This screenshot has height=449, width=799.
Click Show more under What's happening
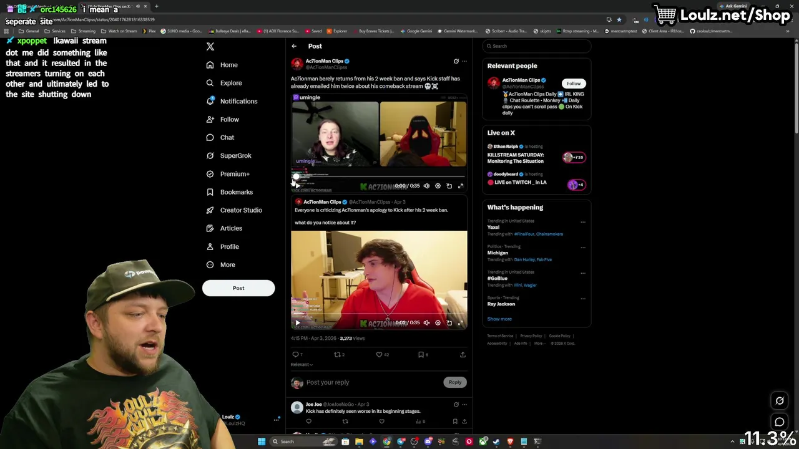click(499, 319)
